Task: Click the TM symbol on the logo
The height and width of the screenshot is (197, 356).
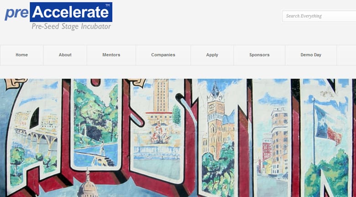Action: pyautogui.click(x=108, y=5)
